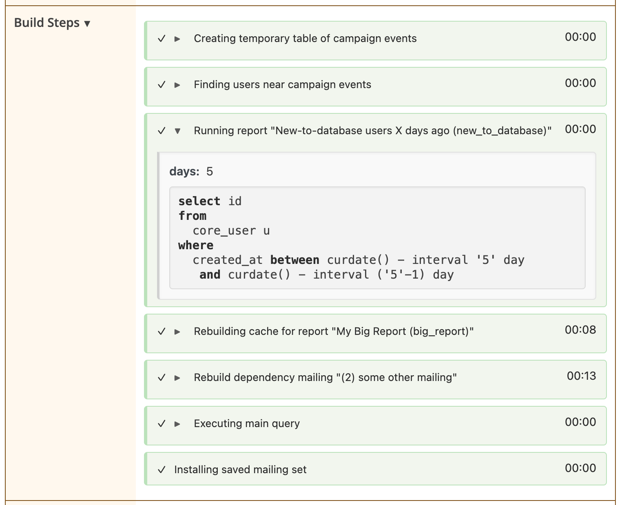
Task: Expand the Finding users near campaign events step
Action: 177,85
